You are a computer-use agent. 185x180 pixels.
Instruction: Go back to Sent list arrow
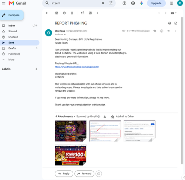(x=47, y=13)
